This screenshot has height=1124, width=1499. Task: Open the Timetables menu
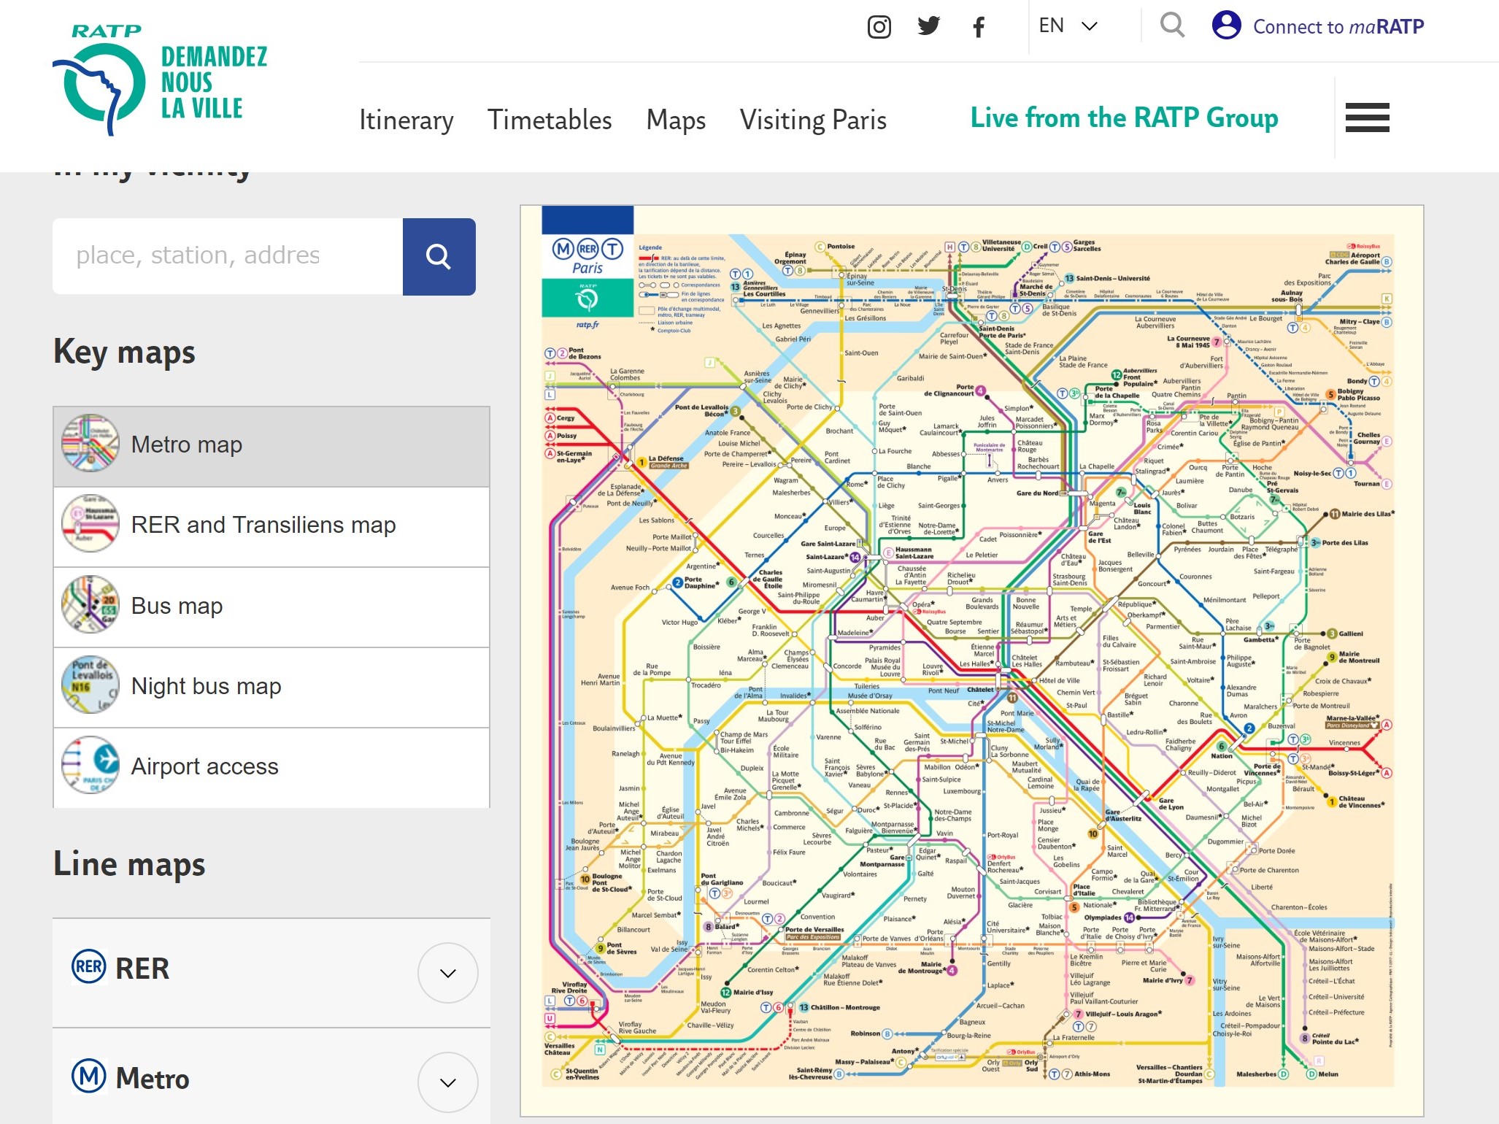click(x=550, y=120)
